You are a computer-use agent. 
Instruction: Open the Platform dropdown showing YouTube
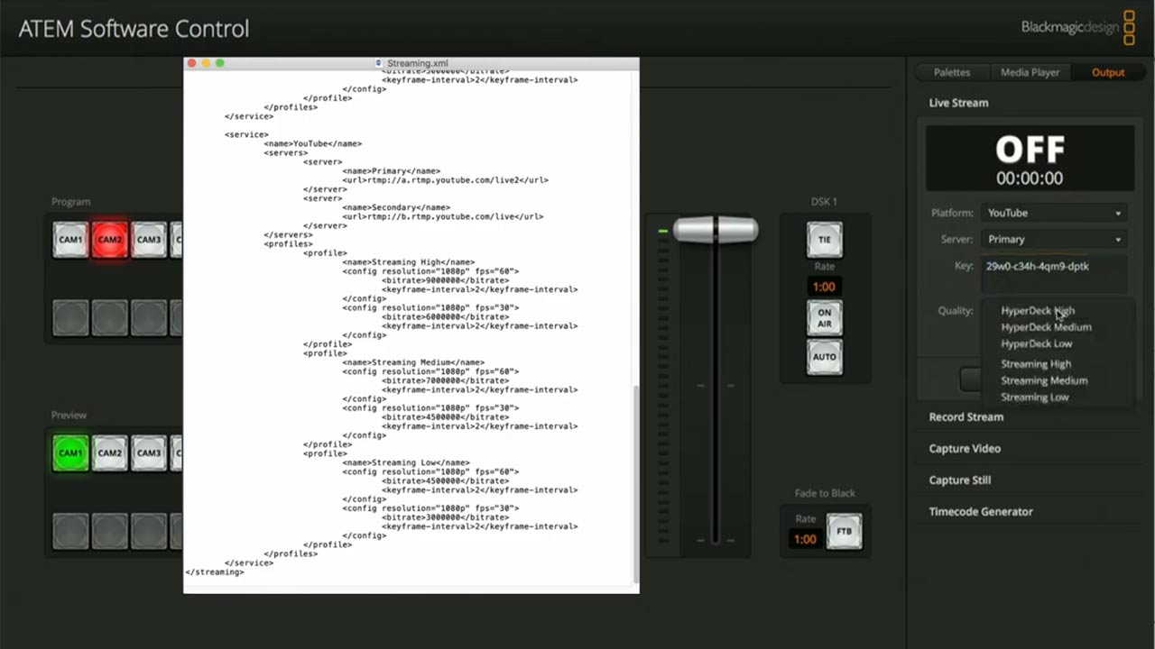click(x=1053, y=214)
